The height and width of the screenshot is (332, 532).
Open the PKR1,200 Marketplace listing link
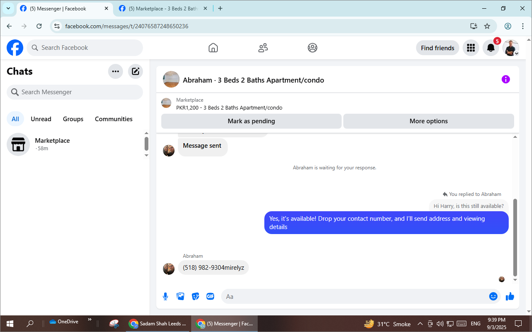229,108
